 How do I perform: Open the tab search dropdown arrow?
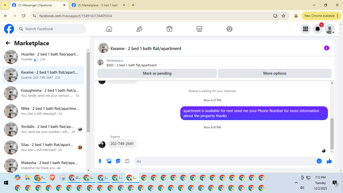[x=5, y=5]
